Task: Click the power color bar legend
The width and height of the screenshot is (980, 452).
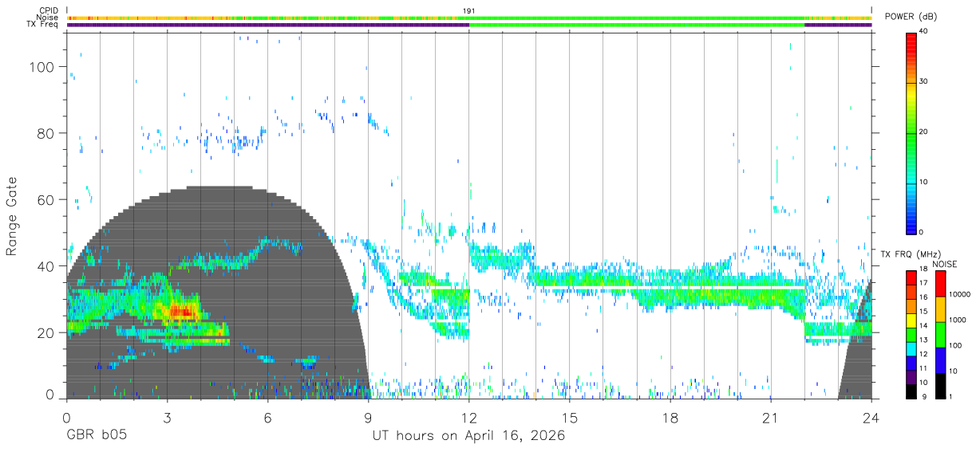Action: click(911, 132)
